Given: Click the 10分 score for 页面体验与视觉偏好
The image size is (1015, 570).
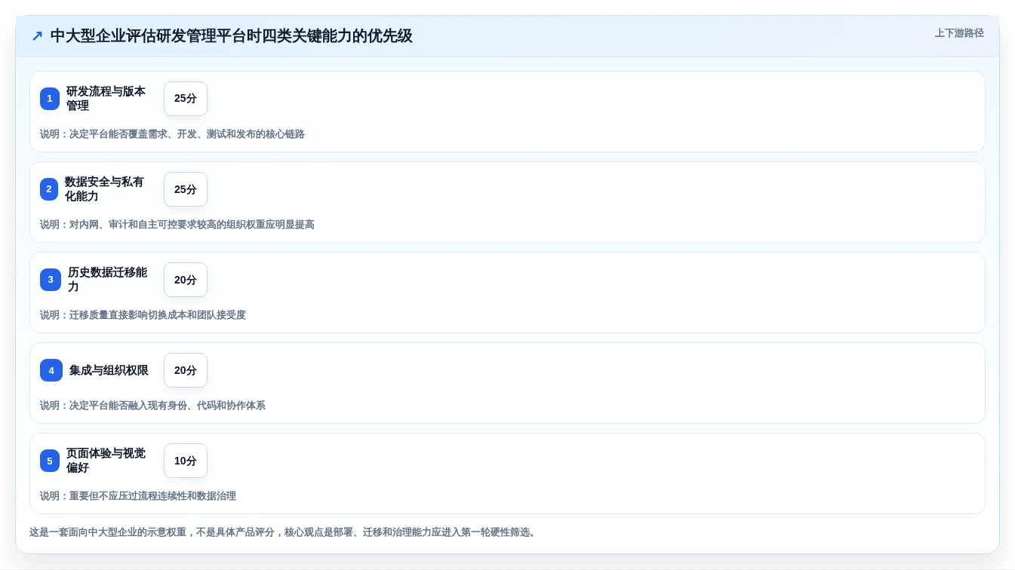Looking at the screenshot, I should [x=186, y=461].
